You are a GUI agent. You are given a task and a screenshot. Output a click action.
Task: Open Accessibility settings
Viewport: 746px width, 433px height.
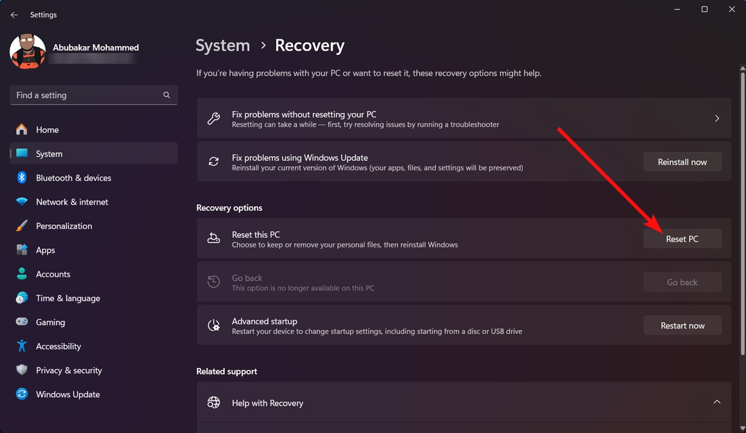tap(58, 346)
